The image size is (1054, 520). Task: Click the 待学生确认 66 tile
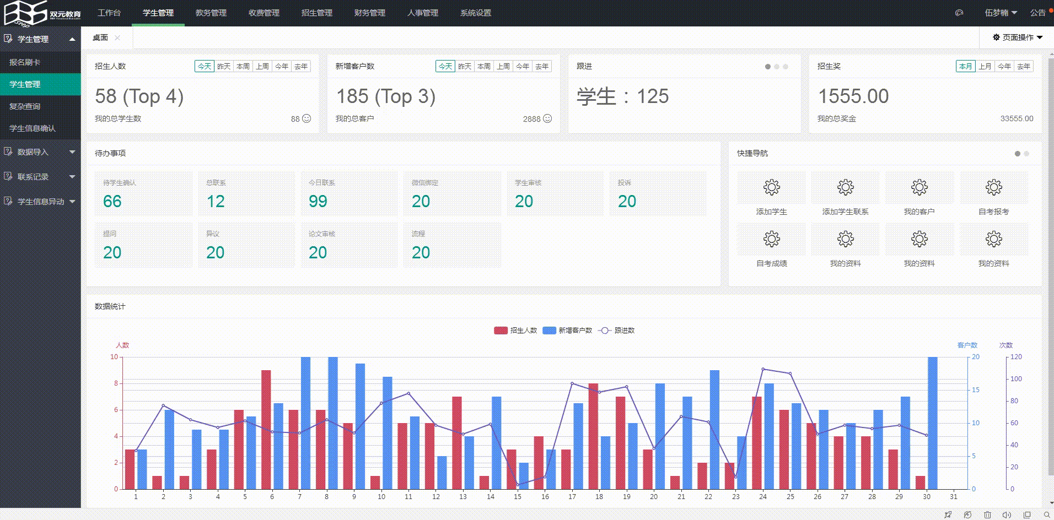(x=143, y=194)
